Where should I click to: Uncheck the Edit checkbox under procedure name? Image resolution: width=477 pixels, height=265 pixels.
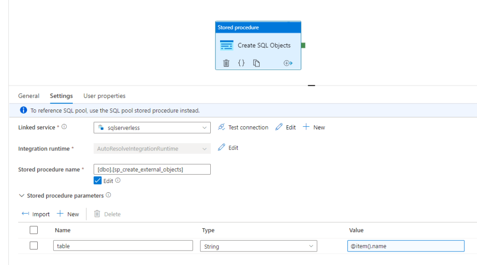97,181
